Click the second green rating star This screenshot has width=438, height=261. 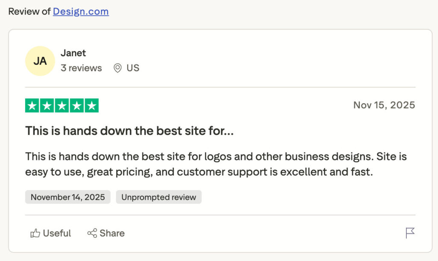pos(47,105)
